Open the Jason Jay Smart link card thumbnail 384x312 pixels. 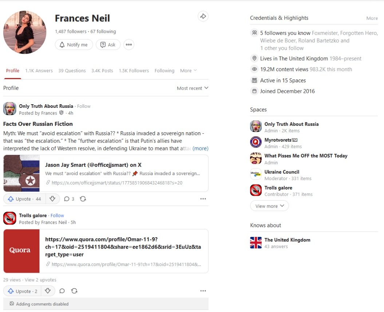pos(21,173)
